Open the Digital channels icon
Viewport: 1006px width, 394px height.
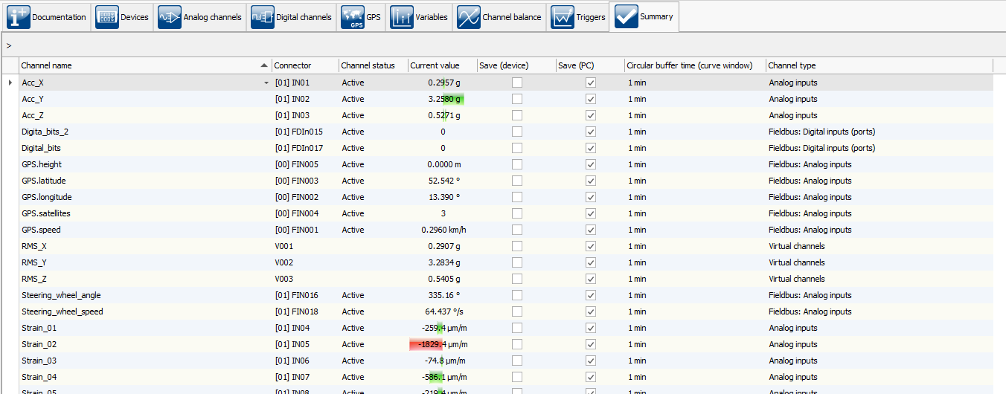click(x=263, y=17)
